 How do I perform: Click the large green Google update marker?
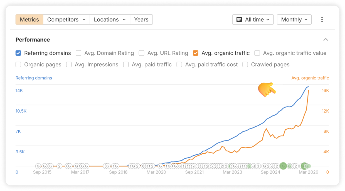[x=283, y=166]
